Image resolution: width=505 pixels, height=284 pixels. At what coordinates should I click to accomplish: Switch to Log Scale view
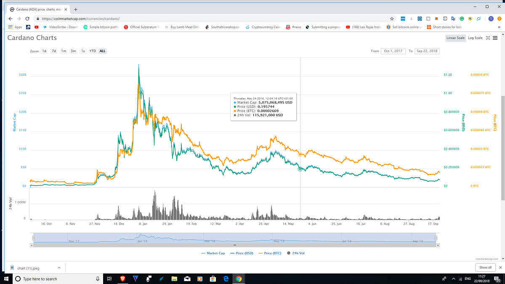coord(475,38)
